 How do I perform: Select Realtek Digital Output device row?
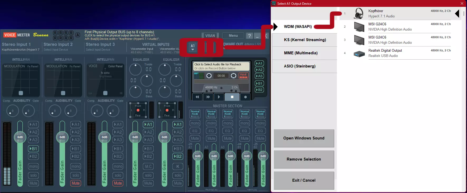(x=400, y=53)
